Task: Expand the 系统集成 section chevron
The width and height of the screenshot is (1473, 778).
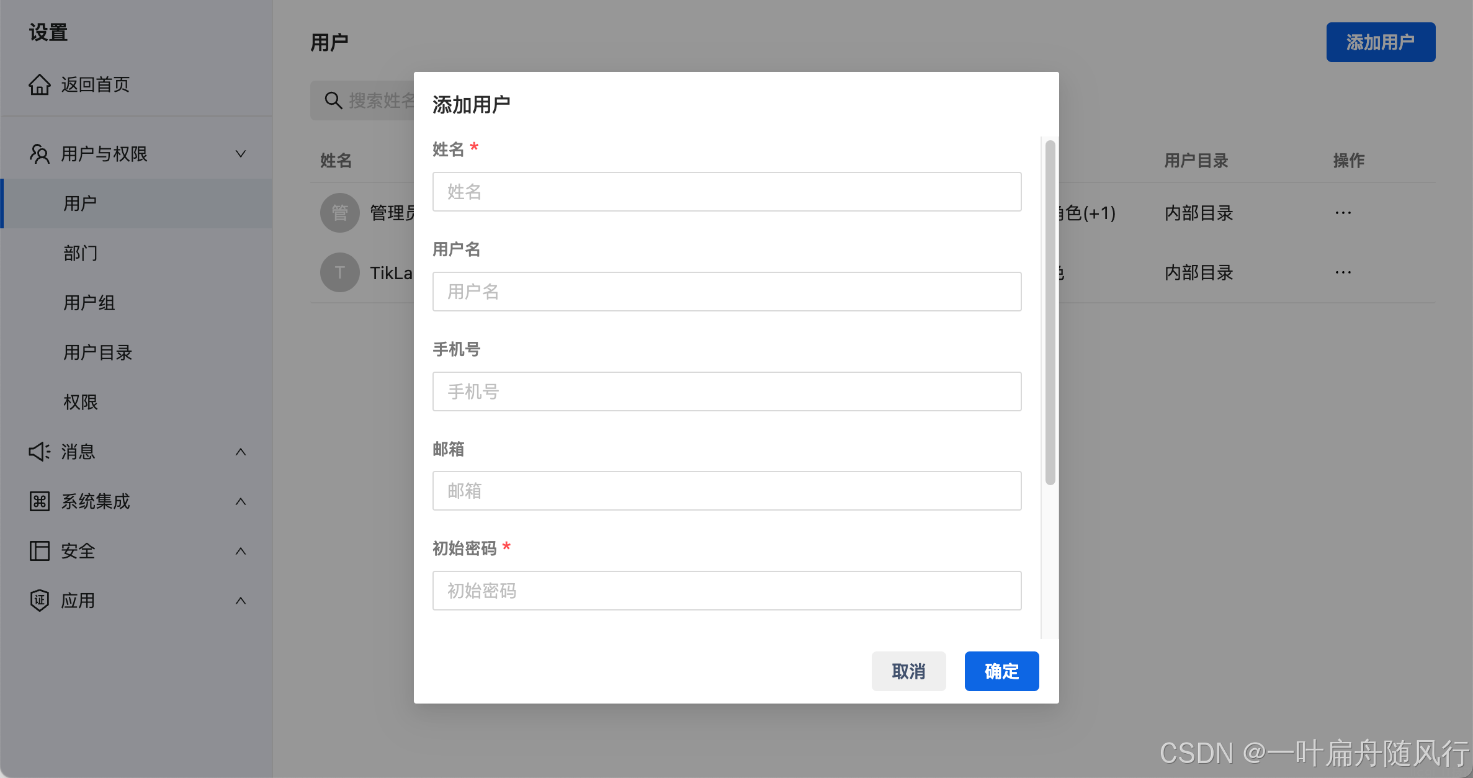Action: click(241, 501)
